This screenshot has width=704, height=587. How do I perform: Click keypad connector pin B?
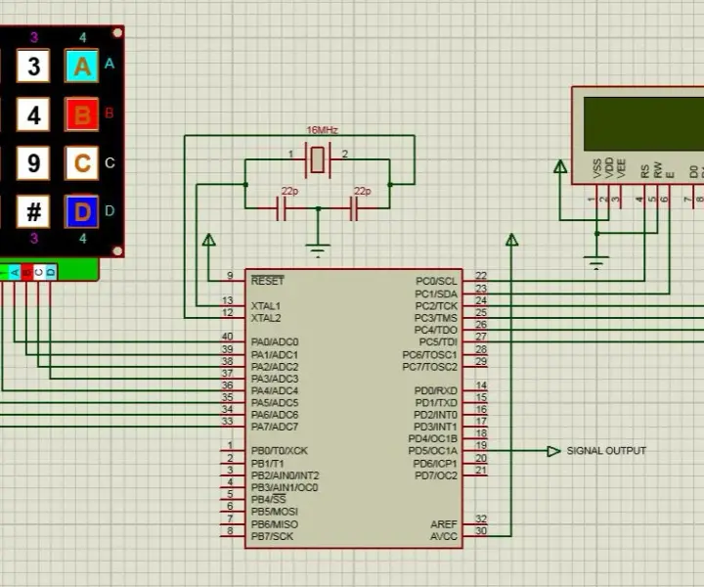[27, 272]
